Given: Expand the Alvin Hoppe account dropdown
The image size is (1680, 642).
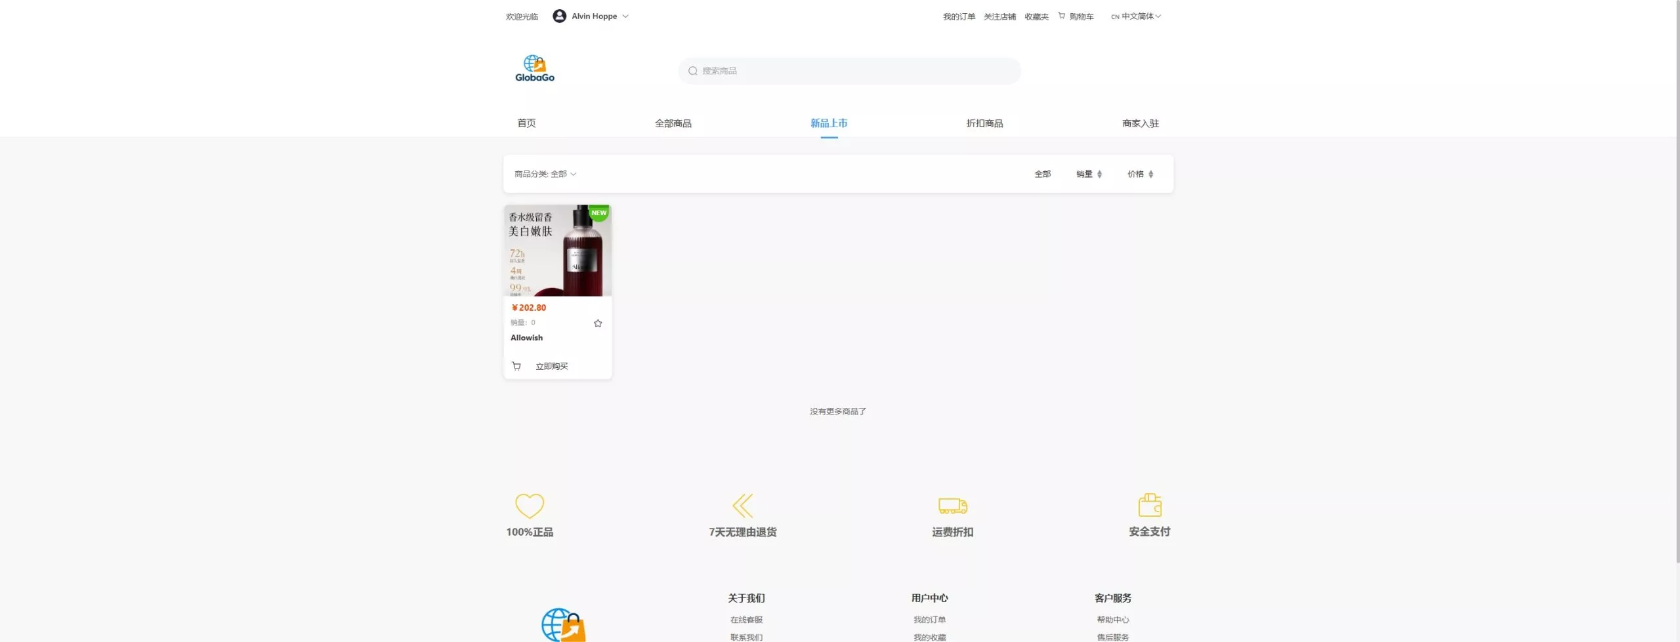Looking at the screenshot, I should point(625,16).
